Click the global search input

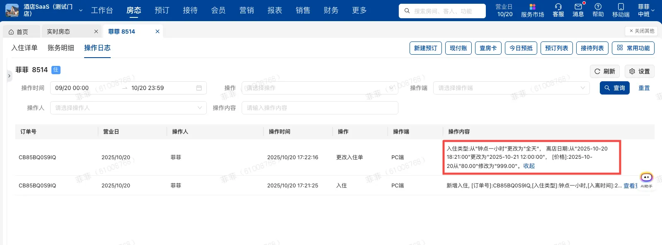[x=442, y=11]
